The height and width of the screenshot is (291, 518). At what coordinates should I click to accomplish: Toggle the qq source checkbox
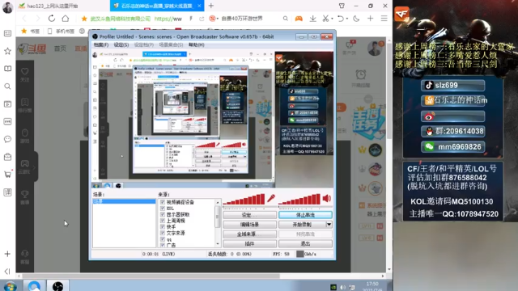(163, 239)
